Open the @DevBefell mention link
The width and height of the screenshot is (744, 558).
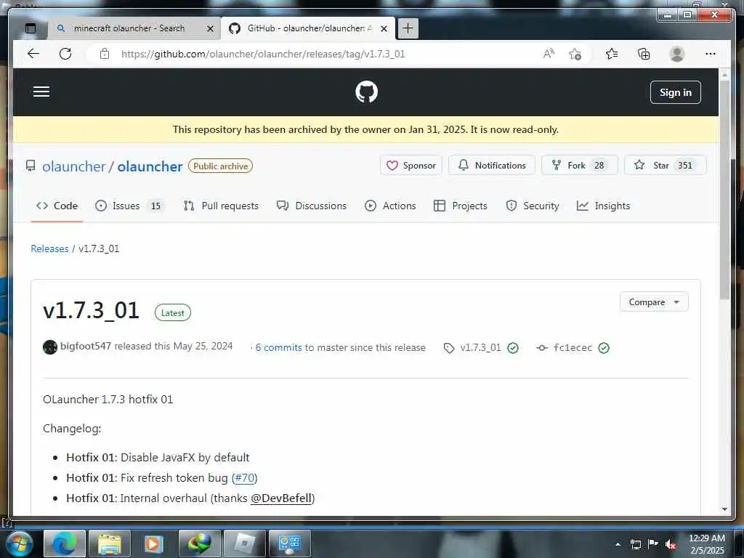[x=281, y=498]
